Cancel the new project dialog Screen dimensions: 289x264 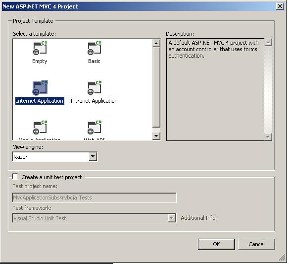tap(256, 244)
